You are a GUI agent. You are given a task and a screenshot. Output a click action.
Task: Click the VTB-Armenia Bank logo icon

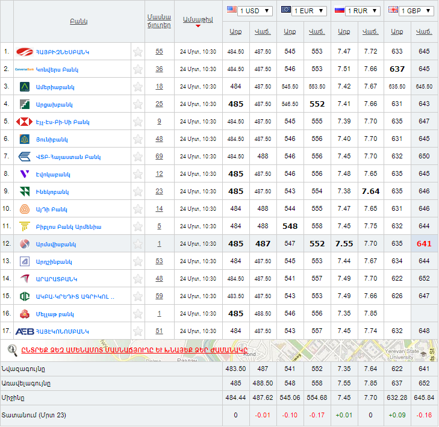click(x=25, y=157)
